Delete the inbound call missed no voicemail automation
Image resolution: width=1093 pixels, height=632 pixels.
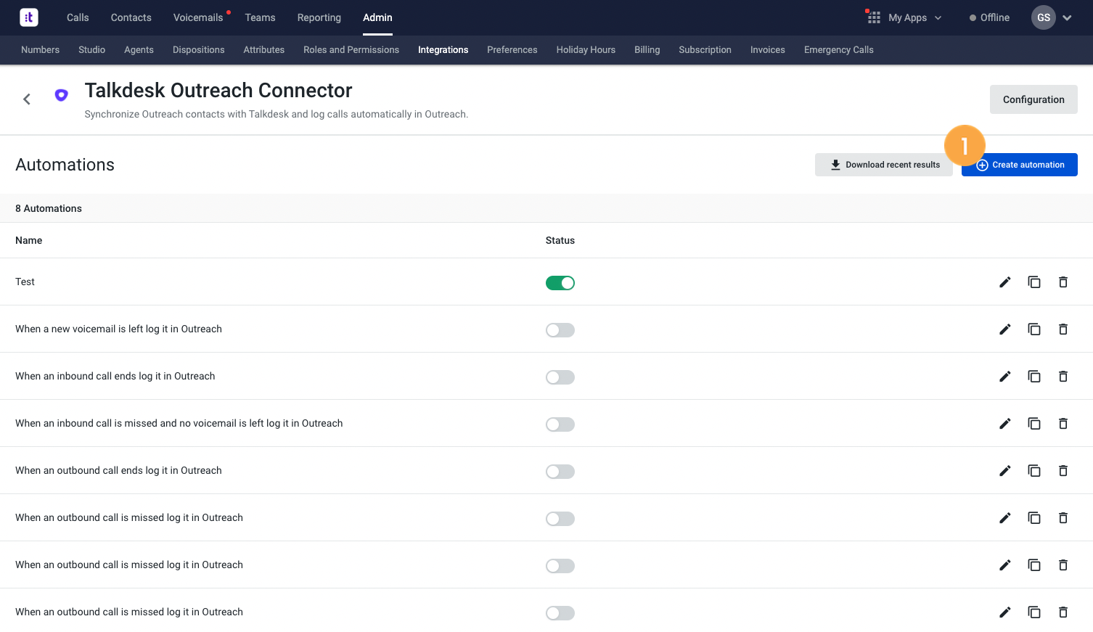1063,424
